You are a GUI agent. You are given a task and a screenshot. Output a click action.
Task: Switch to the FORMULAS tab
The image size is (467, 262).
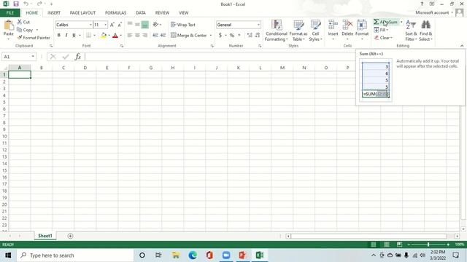click(115, 13)
